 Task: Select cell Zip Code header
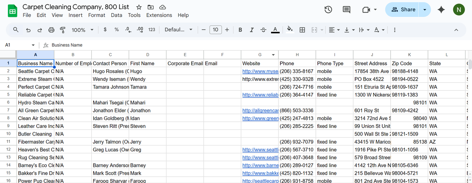[x=409, y=63]
